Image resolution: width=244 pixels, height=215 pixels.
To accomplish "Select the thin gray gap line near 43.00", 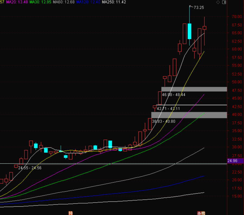I will tap(192, 105).
